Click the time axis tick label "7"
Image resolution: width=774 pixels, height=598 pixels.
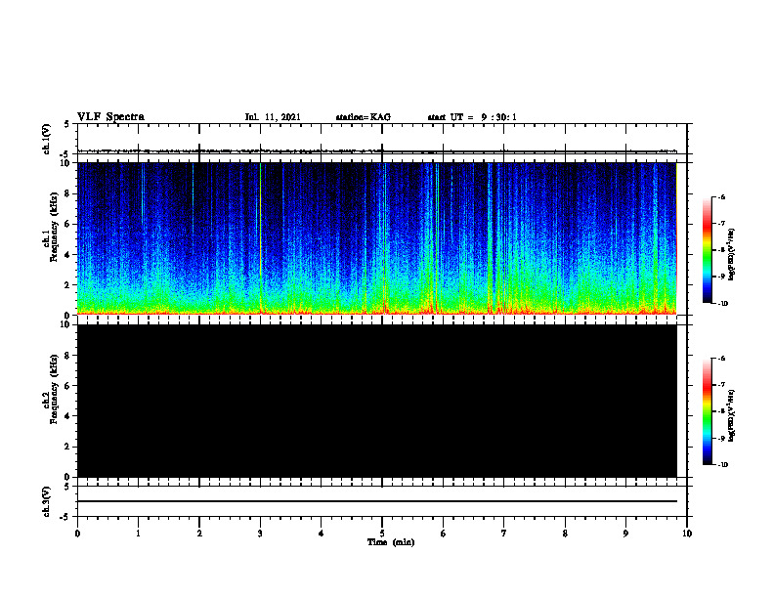coord(504,534)
